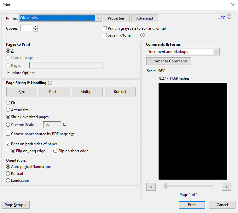
Task: Toggle the Save ink/toner checkbox
Action: coord(105,35)
